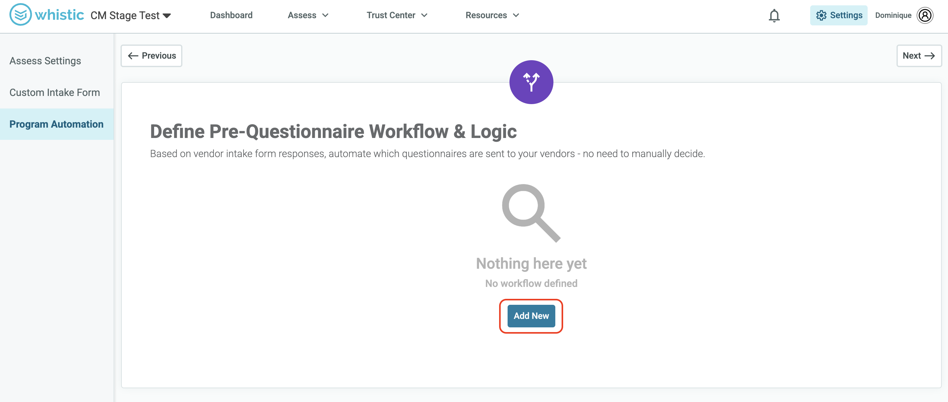This screenshot has width=948, height=402.
Task: Go to the Dashboard tab
Action: [231, 15]
